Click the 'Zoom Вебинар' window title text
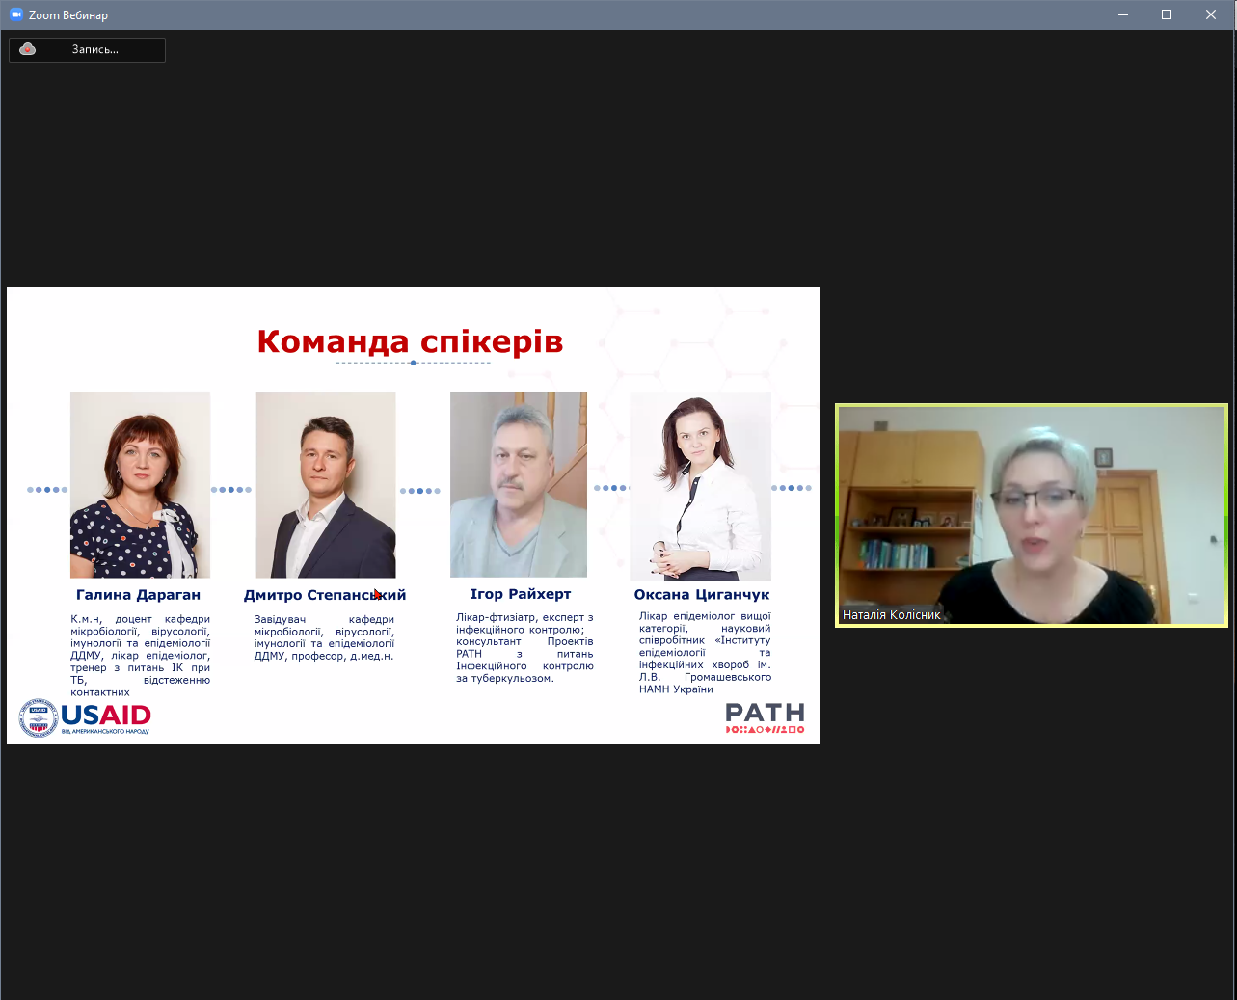Screen dimensions: 1237x1000 [x=68, y=14]
